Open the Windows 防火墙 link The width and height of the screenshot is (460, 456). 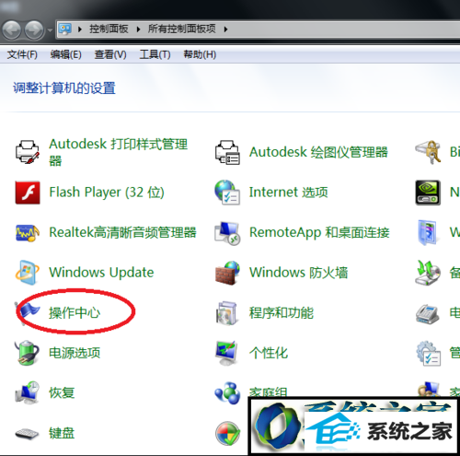tap(299, 273)
